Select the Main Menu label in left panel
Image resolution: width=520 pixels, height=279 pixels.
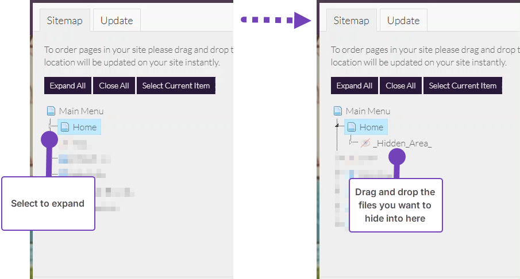[x=81, y=111]
